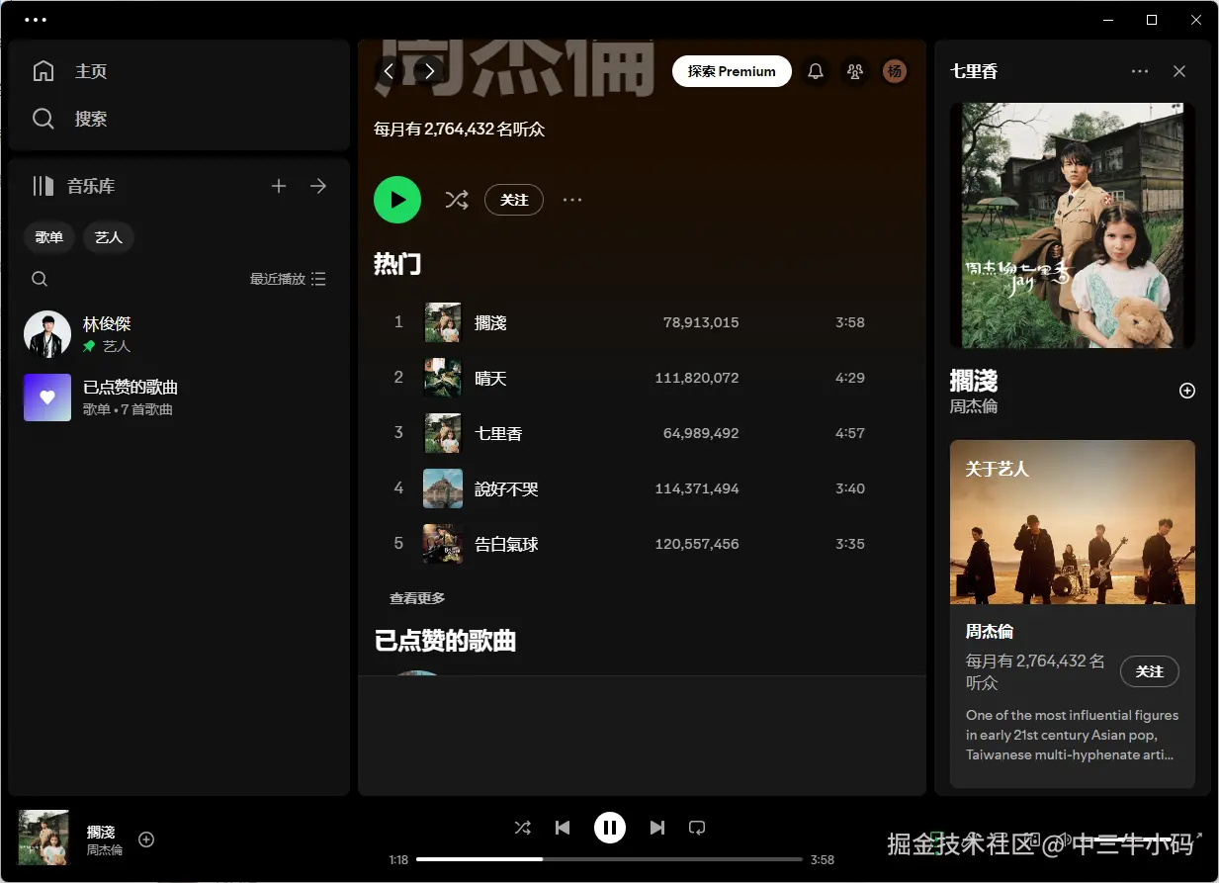
Task: Create a playlist with the 音乐库 plus icon
Action: pyautogui.click(x=279, y=185)
